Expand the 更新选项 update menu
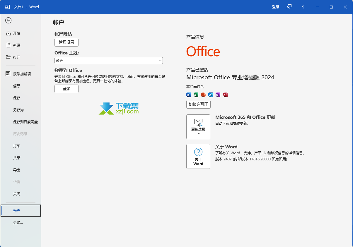353x247 pixels. (x=198, y=127)
